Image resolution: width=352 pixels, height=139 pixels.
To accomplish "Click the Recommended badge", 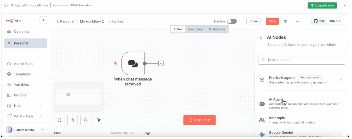I will [311, 77].
